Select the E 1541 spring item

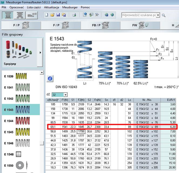(x=21, y=87)
